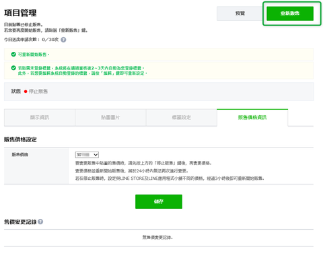This screenshot has height=260, width=323.
Task: Click the green 重新販售 button
Action: 290,13
